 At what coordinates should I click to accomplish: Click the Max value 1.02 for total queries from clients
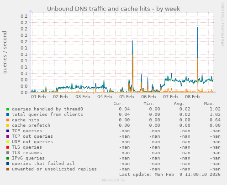[215, 115]
